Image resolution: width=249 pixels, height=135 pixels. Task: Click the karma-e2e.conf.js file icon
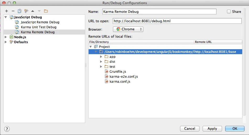point(107,76)
